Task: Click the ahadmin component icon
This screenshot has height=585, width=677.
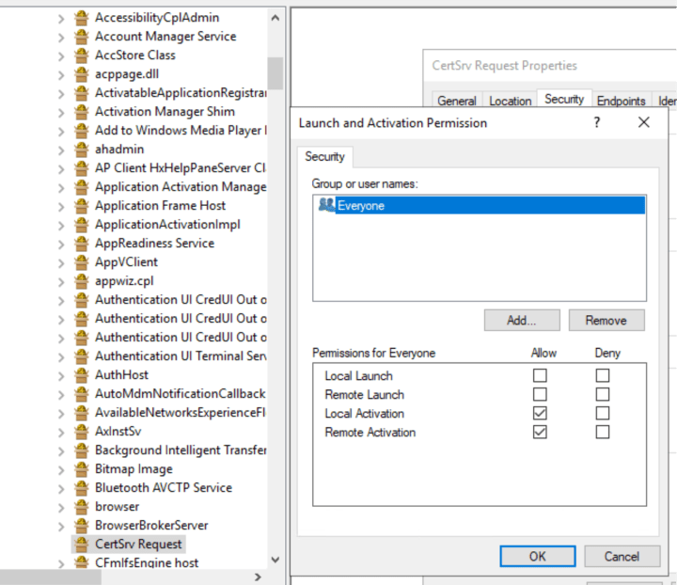Action: tap(81, 149)
